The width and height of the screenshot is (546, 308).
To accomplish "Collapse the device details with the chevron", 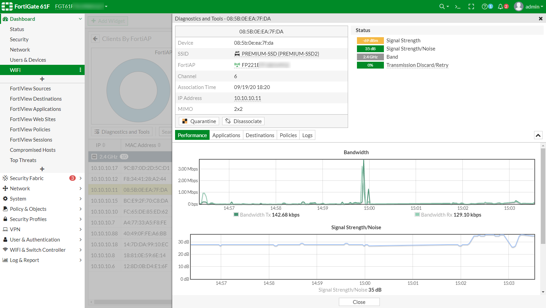I will pyautogui.click(x=538, y=135).
